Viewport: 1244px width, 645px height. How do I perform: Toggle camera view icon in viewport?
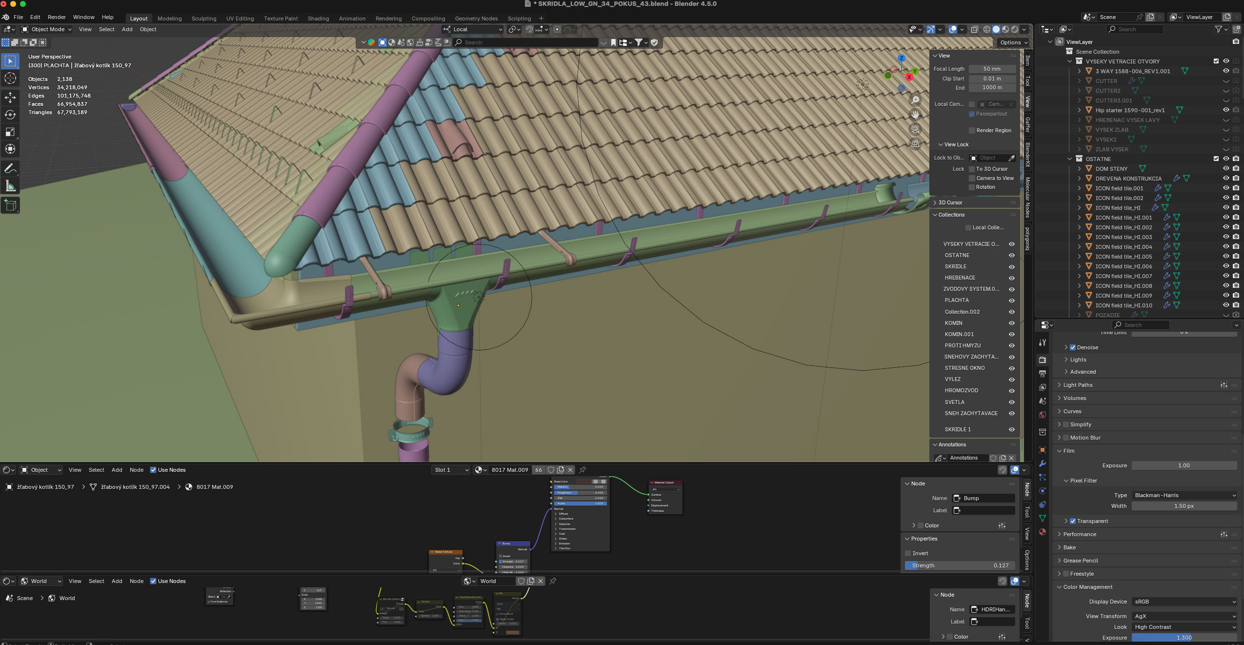point(915,129)
